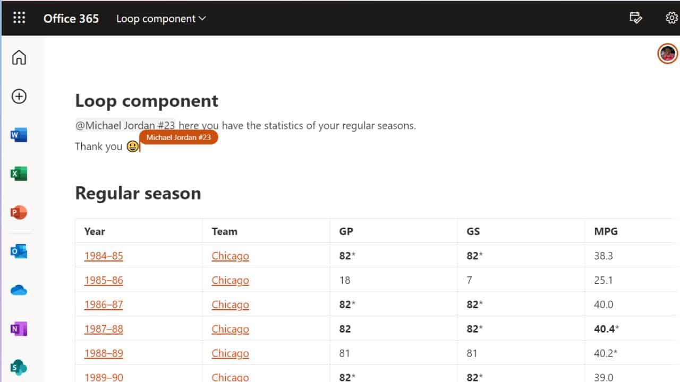
Task: Follow the 1987–88 season link
Action: pyautogui.click(x=104, y=329)
